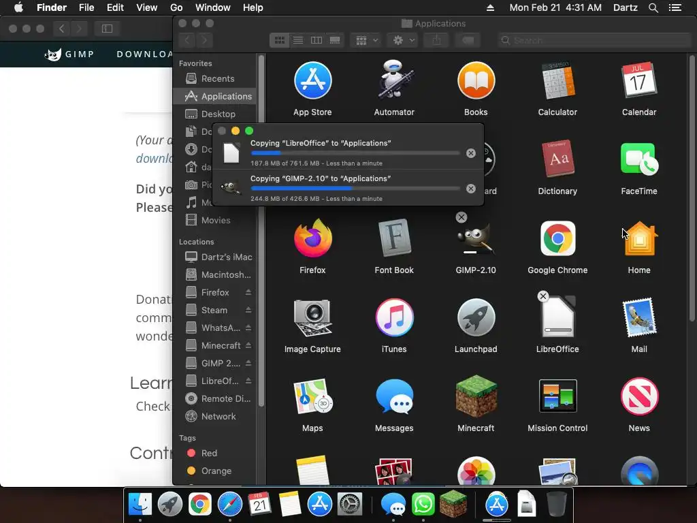Image resolution: width=697 pixels, height=523 pixels.
Task: Open Spotlight search in menu bar
Action: (653, 7)
